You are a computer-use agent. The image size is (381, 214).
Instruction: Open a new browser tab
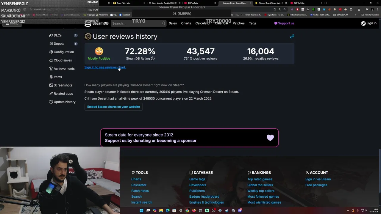tap(327, 3)
